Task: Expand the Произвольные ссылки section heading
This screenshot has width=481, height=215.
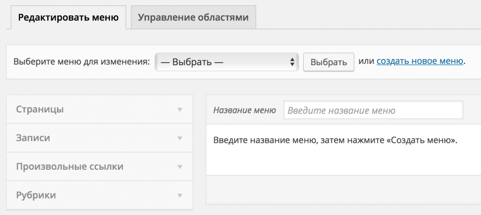Action: 70,167
